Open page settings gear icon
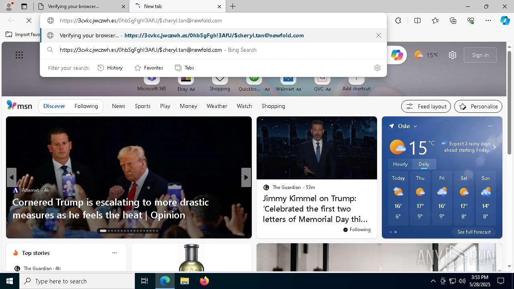The image size is (514, 289). point(453,55)
